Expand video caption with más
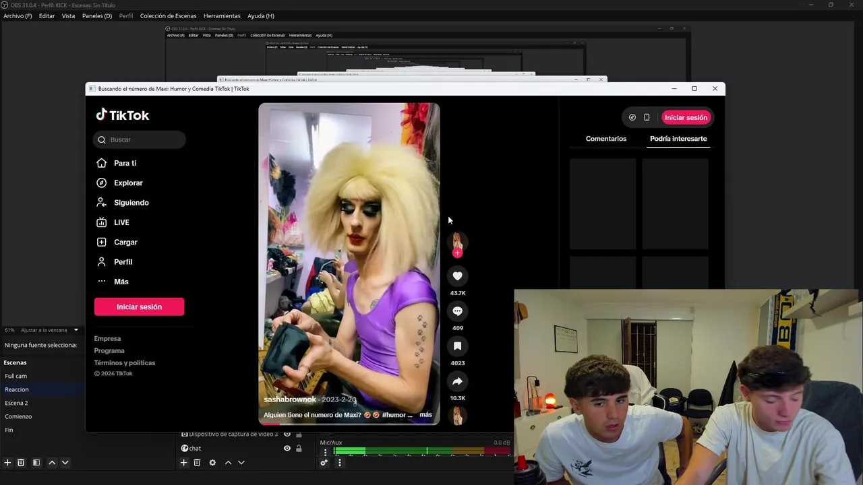The image size is (863, 485). point(425,415)
